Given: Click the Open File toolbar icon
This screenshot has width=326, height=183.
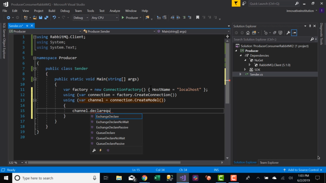Looking at the screenshot, I should point(35,18).
